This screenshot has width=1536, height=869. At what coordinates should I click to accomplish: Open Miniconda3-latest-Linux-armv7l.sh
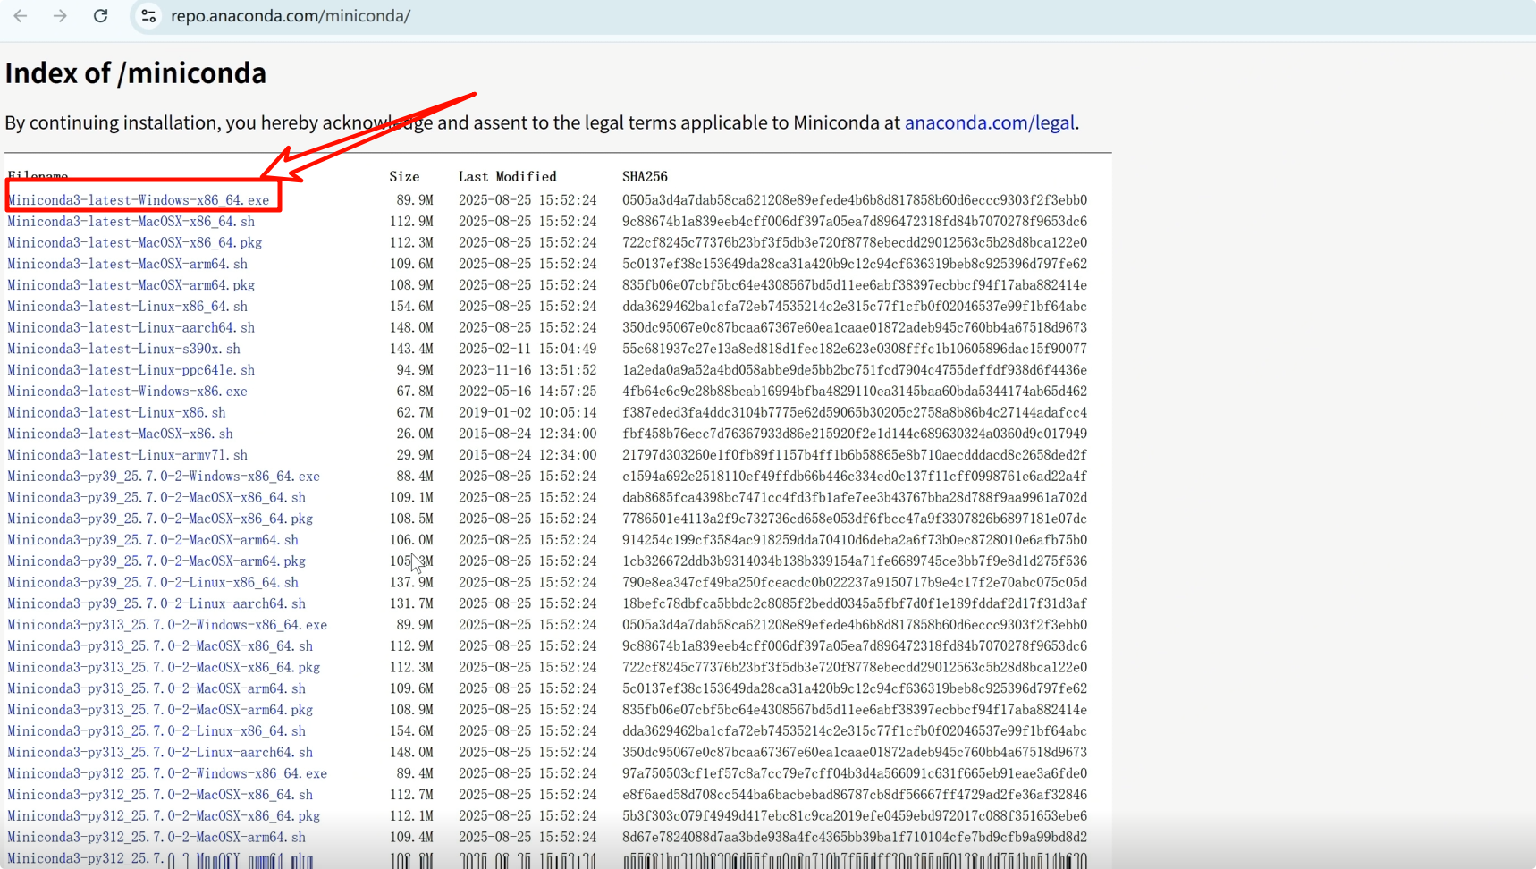[x=126, y=454]
